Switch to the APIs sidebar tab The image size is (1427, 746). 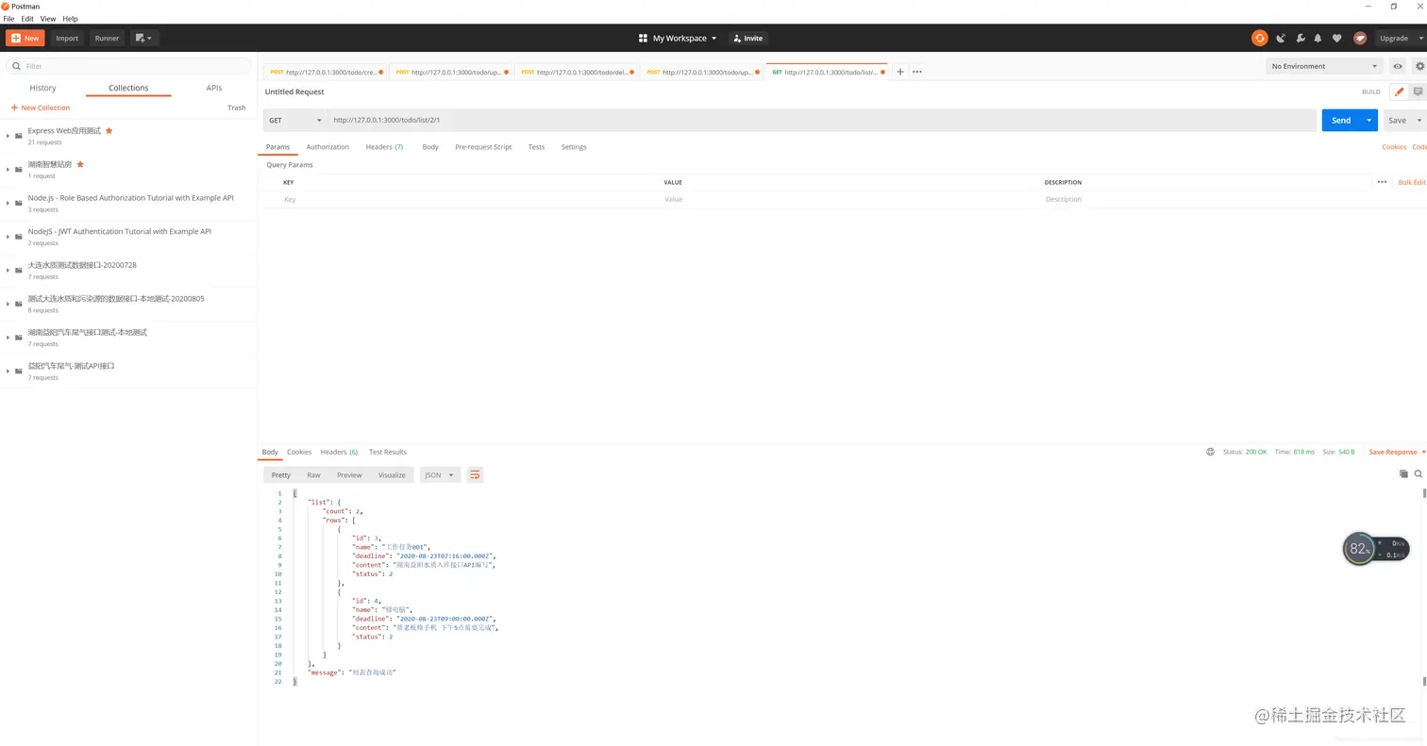[x=214, y=88]
